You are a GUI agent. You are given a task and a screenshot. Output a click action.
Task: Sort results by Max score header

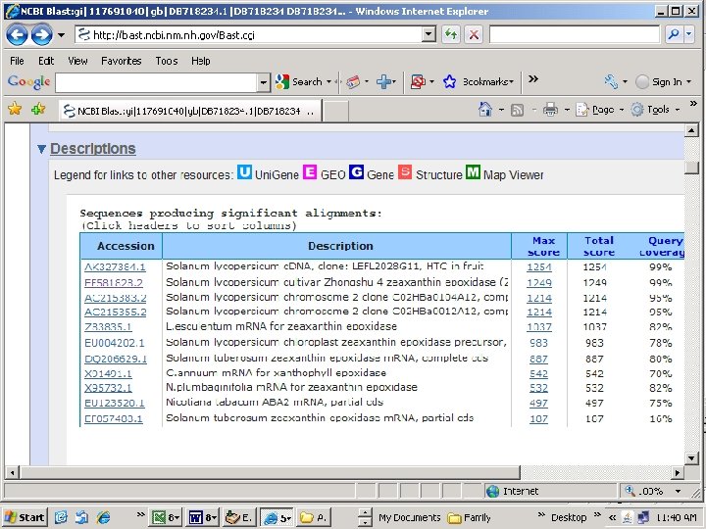[x=543, y=246]
